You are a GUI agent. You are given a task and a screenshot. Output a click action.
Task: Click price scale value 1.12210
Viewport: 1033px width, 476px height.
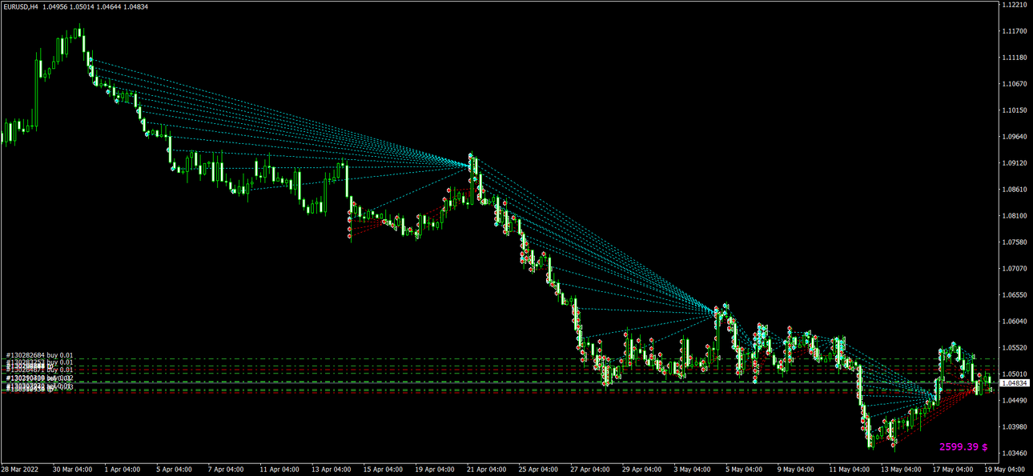coord(1014,5)
